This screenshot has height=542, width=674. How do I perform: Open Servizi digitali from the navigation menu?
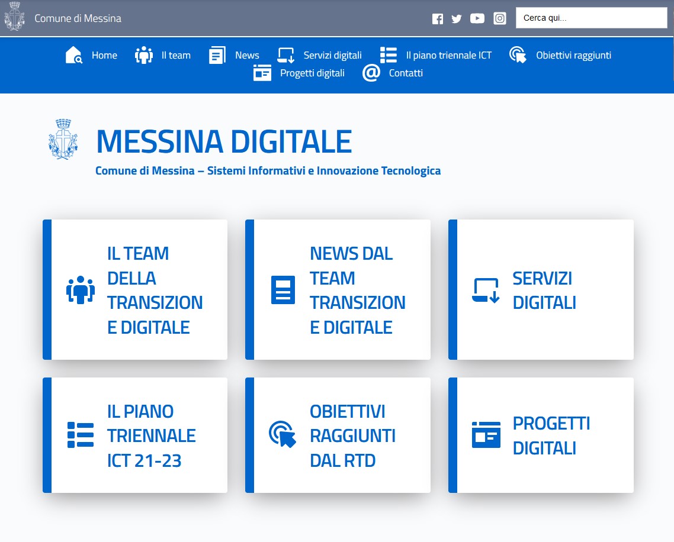(333, 56)
